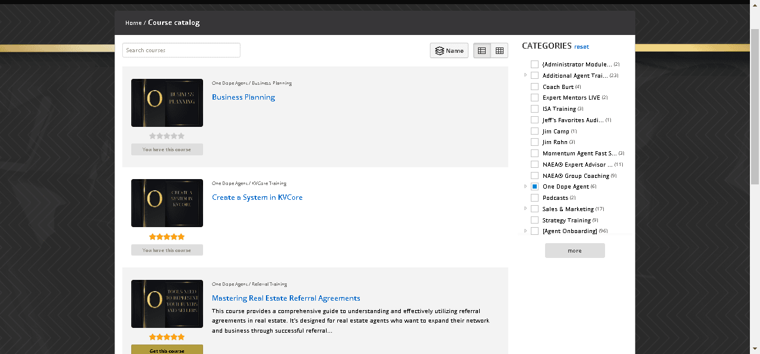Click the Referral Agreements course thumbnail
760x354 pixels.
point(167,304)
